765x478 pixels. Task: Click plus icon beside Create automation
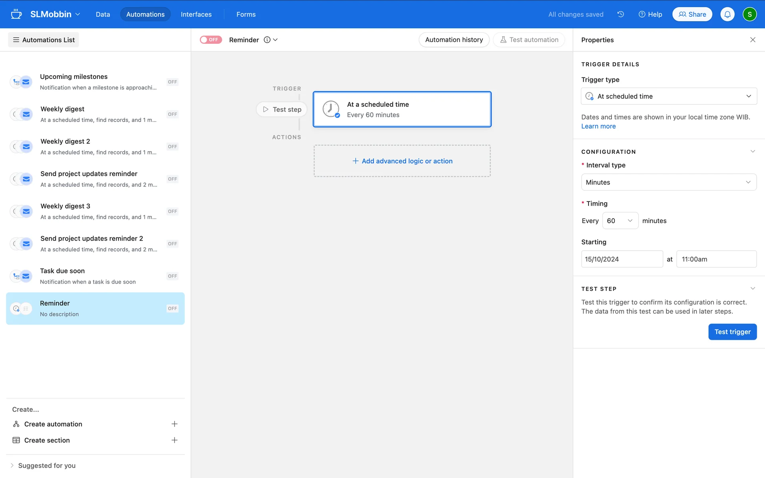click(x=174, y=424)
